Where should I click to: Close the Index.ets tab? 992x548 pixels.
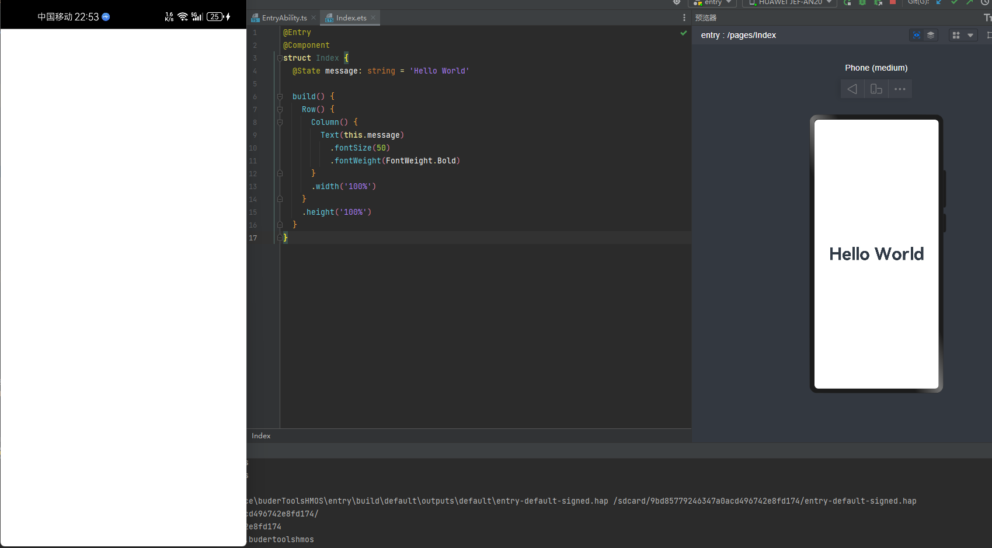pos(373,18)
